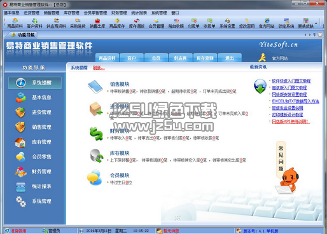The height and width of the screenshot is (234, 327).
Task: Click the 常见问题 mascot bubble
Action: 281,158
